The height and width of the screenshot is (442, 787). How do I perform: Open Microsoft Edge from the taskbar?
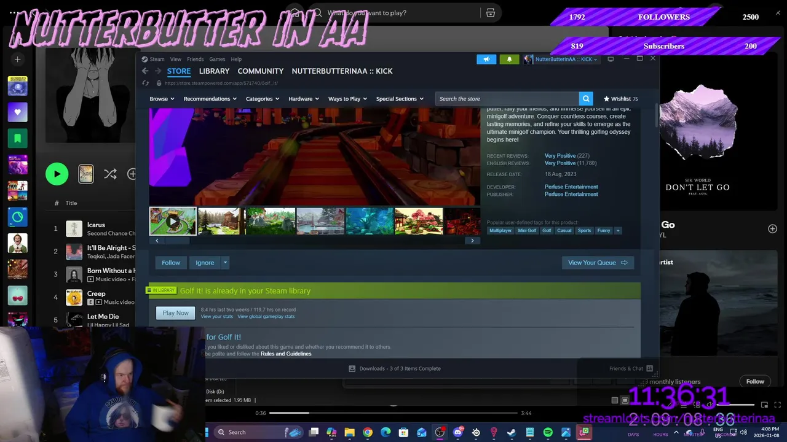[x=386, y=432]
